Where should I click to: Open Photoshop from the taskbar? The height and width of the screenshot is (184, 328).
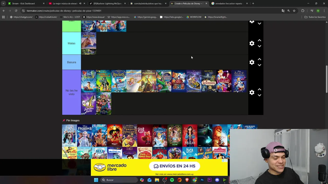click(202, 180)
